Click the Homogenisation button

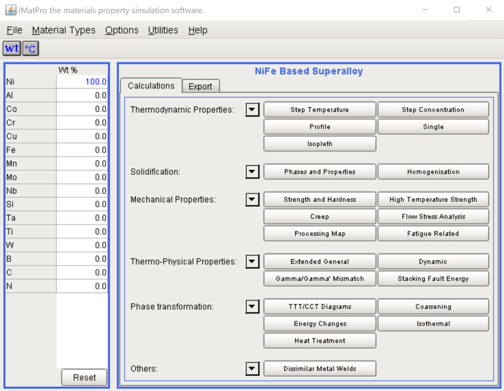[433, 172]
